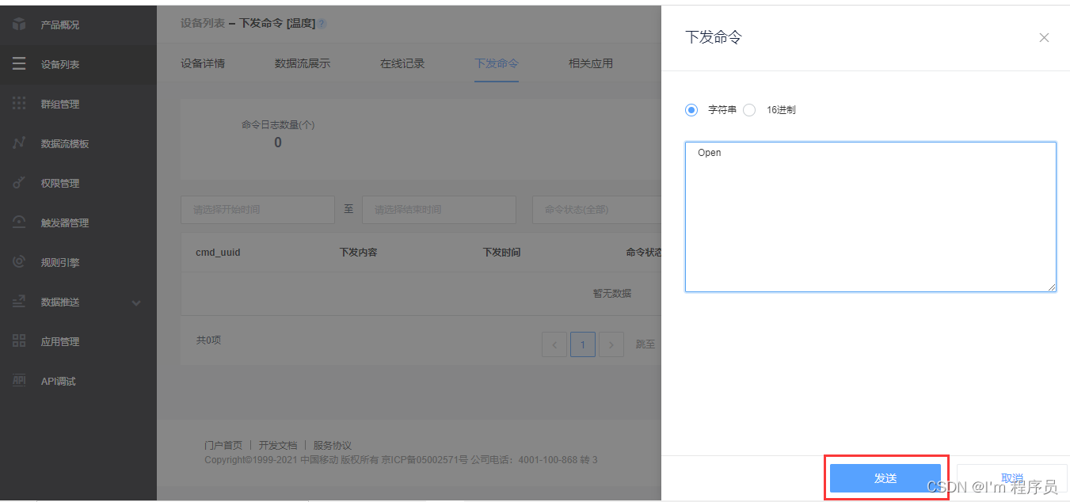Select the 字符串 radio button

pos(691,110)
